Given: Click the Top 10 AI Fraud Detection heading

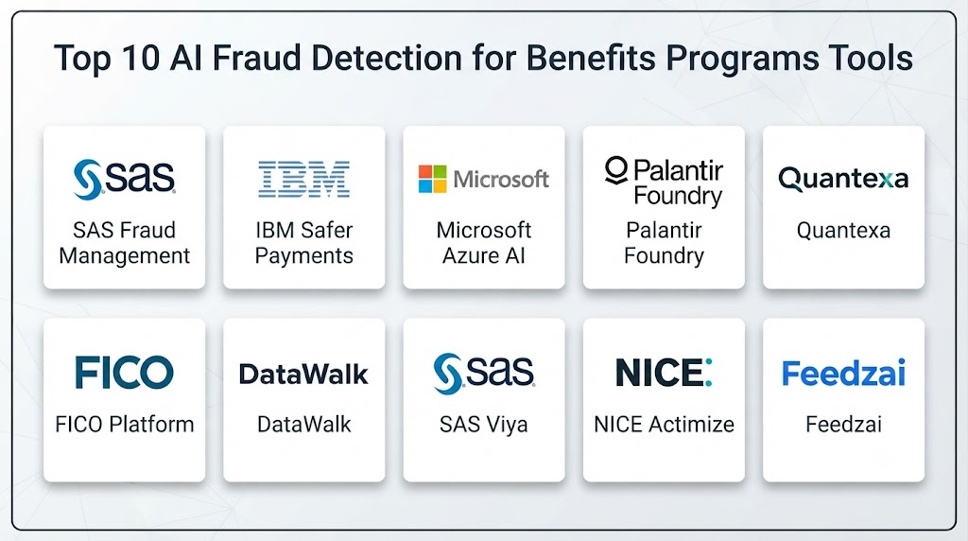Looking at the screenshot, I should (483, 59).
